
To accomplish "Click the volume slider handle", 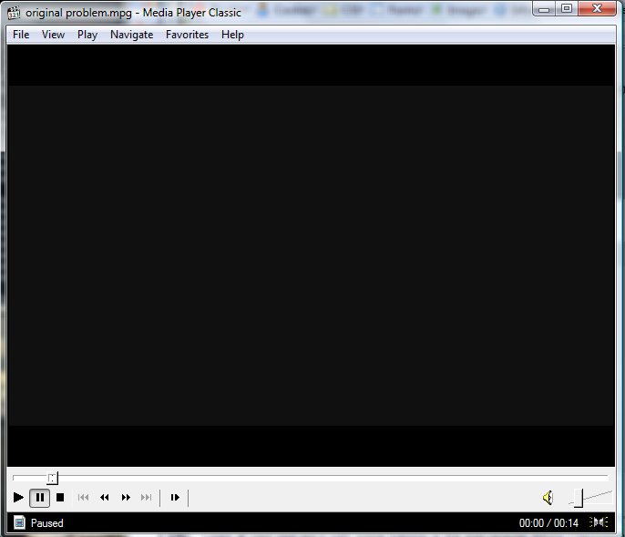I will click(x=579, y=499).
